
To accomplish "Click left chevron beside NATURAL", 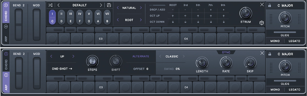I will click(x=118, y=8).
